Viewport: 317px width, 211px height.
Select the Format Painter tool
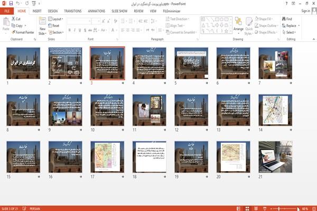pos(23,32)
